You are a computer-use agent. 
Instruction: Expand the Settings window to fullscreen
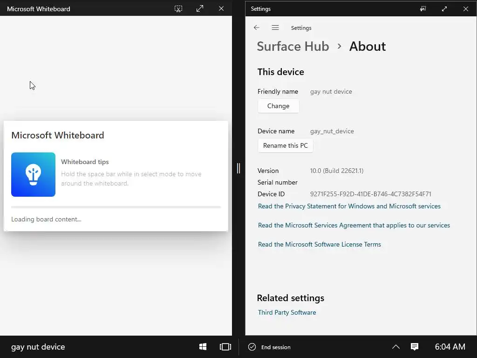coord(444,9)
